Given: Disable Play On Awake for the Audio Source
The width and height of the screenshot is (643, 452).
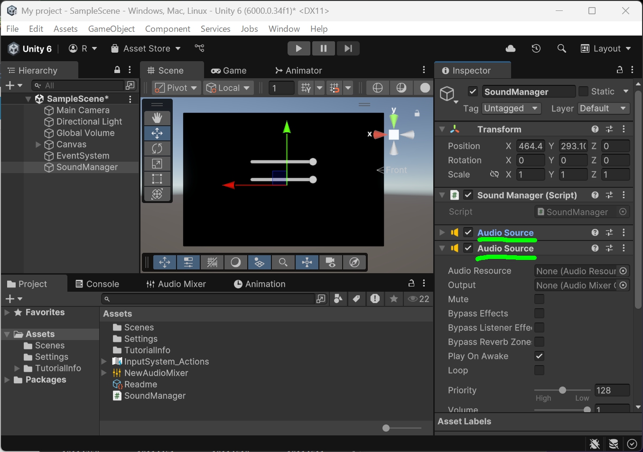Looking at the screenshot, I should click(539, 356).
